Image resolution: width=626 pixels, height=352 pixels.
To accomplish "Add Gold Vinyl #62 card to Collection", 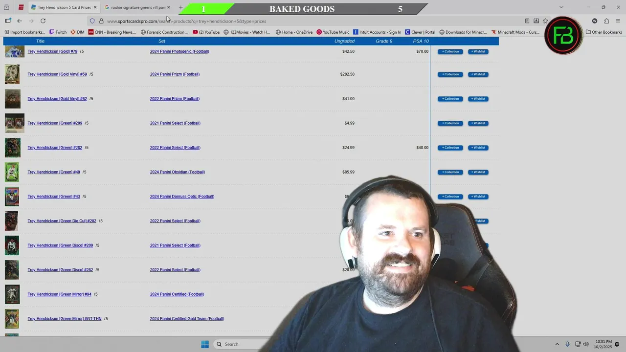I will (x=450, y=99).
